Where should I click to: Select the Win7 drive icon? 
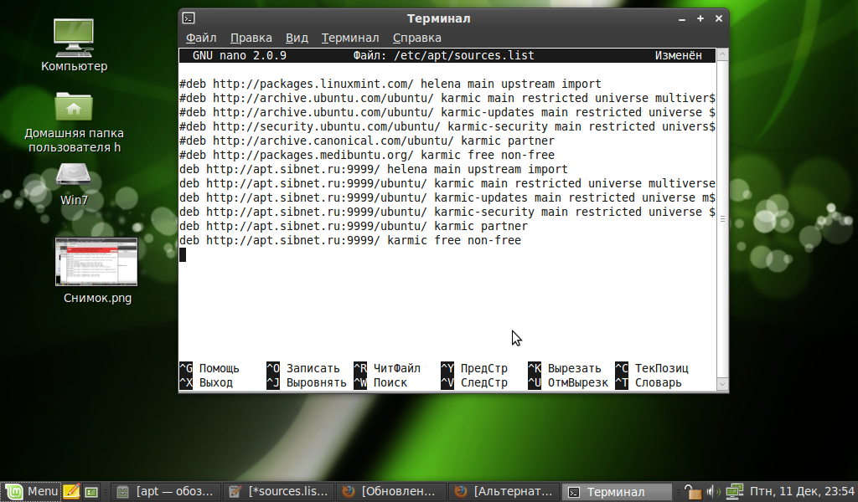pyautogui.click(x=74, y=185)
